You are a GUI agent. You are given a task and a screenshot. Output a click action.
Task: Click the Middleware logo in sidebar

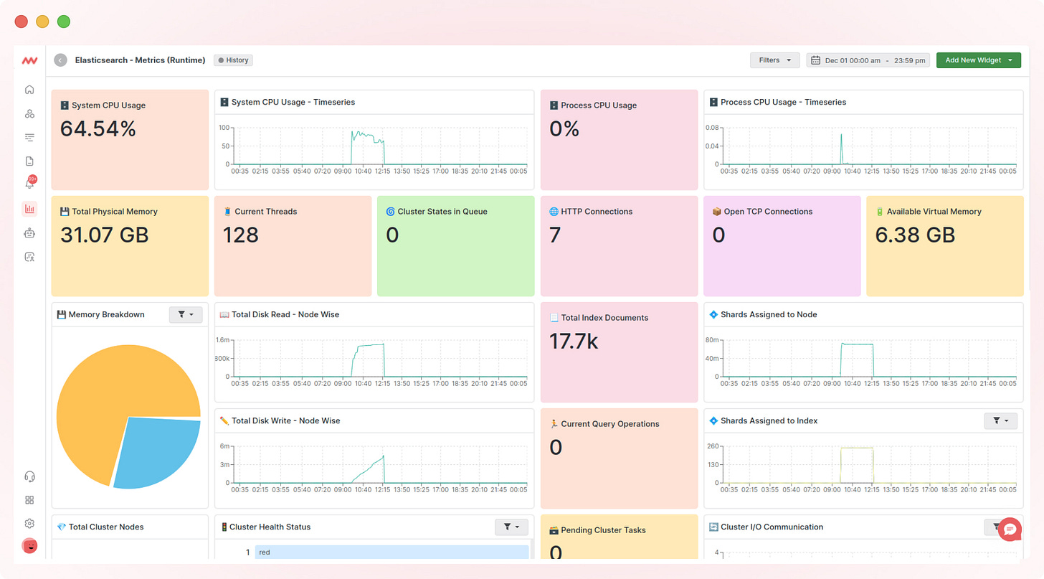click(29, 61)
